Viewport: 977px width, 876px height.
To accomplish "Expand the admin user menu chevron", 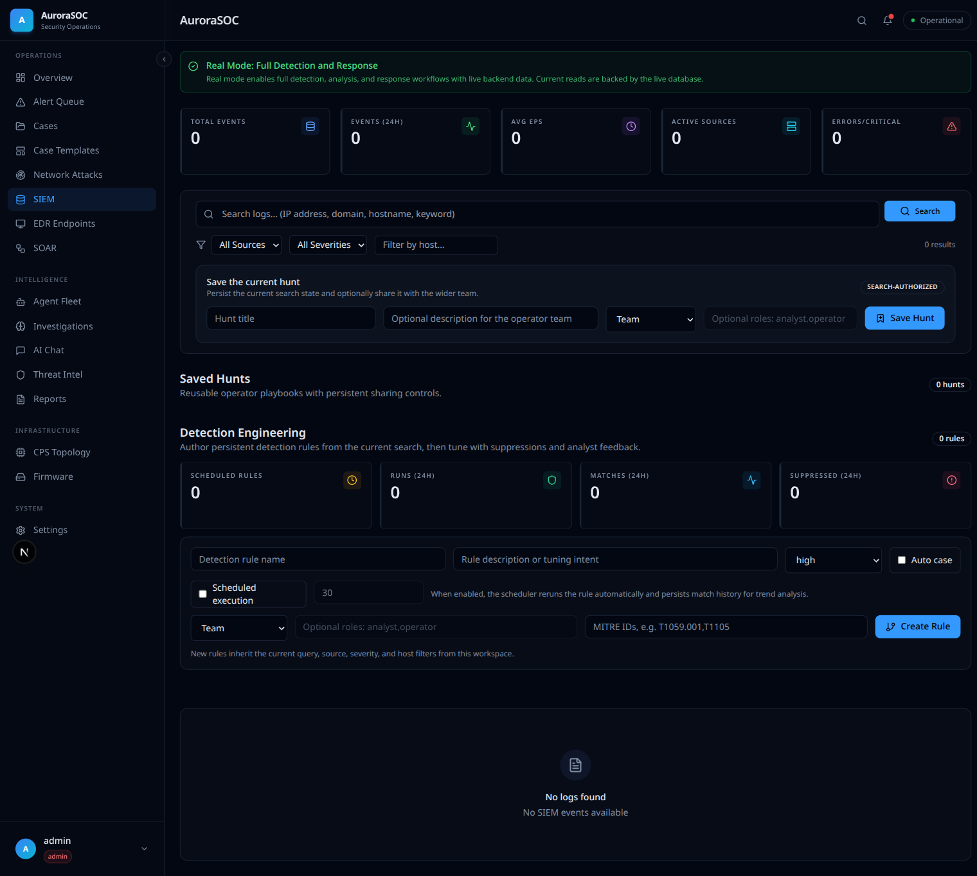I will click(x=144, y=848).
